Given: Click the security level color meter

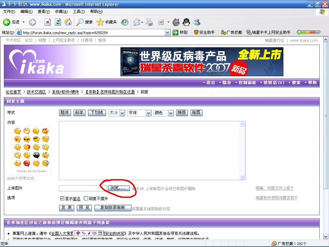Looking at the screenshot, I should (309, 32).
